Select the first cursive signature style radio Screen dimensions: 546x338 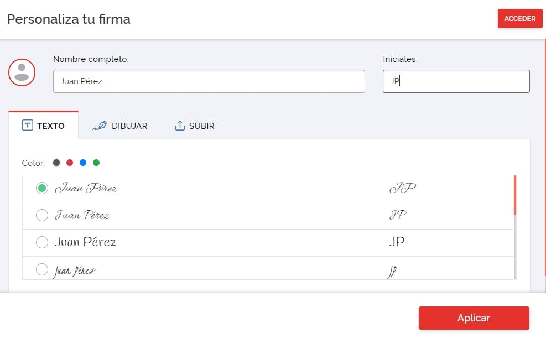[41, 188]
